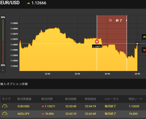Click the red down-arrow Low button
Viewport: 146px width, 119px height.
pyautogui.click(x=144, y=50)
